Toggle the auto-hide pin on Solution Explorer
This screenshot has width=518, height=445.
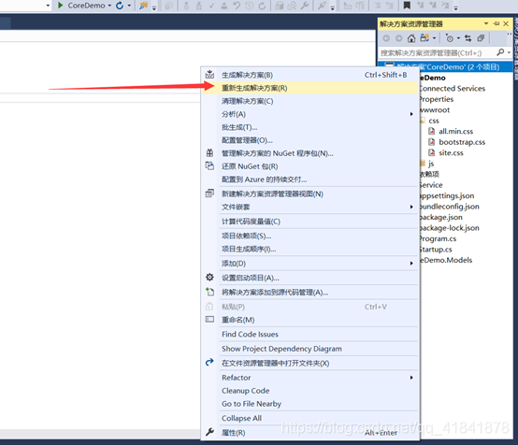pos(496,23)
